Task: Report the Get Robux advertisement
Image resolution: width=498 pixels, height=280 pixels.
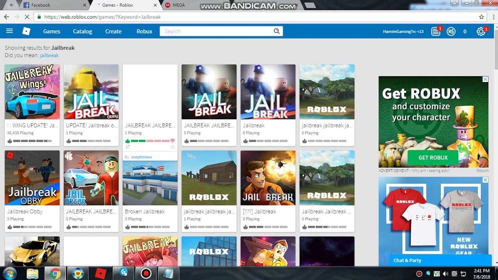Action: [482, 170]
